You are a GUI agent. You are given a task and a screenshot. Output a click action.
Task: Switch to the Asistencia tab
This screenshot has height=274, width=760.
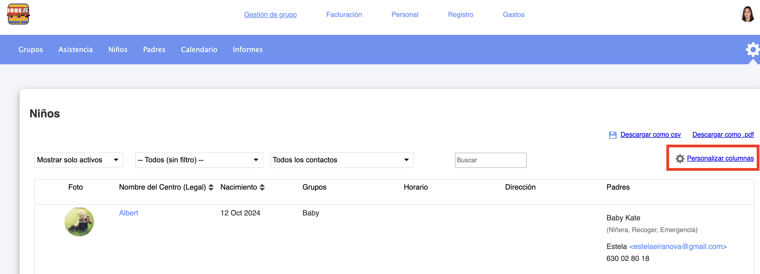click(75, 50)
